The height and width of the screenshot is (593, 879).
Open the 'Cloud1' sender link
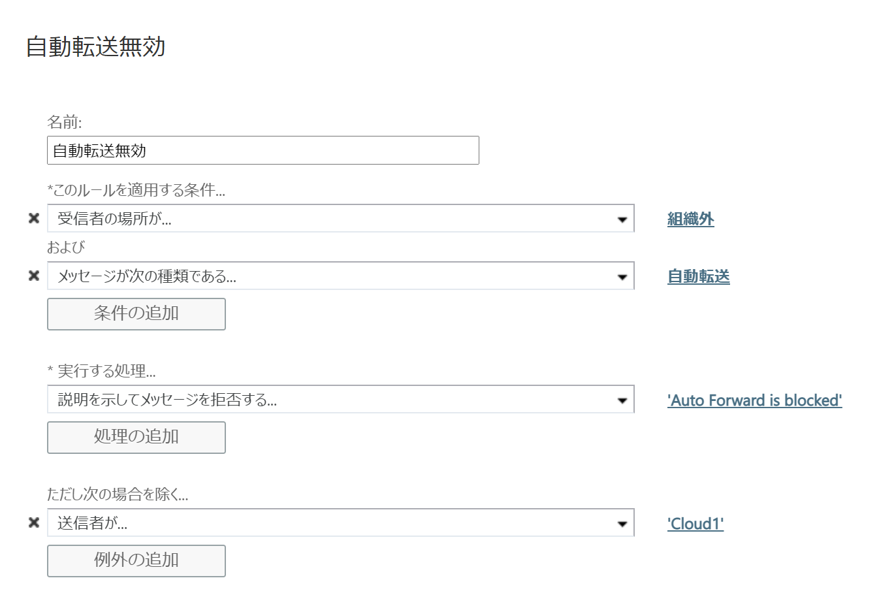pos(695,523)
